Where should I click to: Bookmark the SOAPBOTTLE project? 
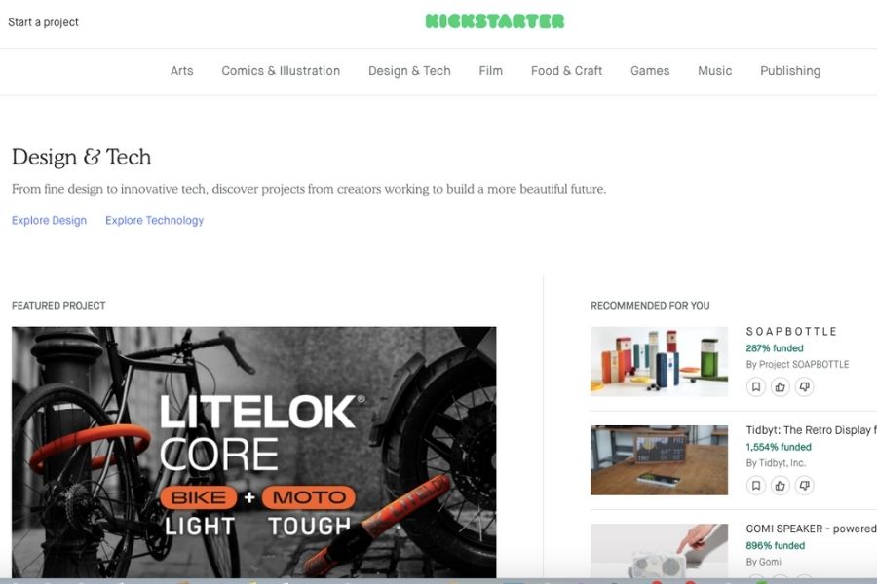(x=755, y=386)
